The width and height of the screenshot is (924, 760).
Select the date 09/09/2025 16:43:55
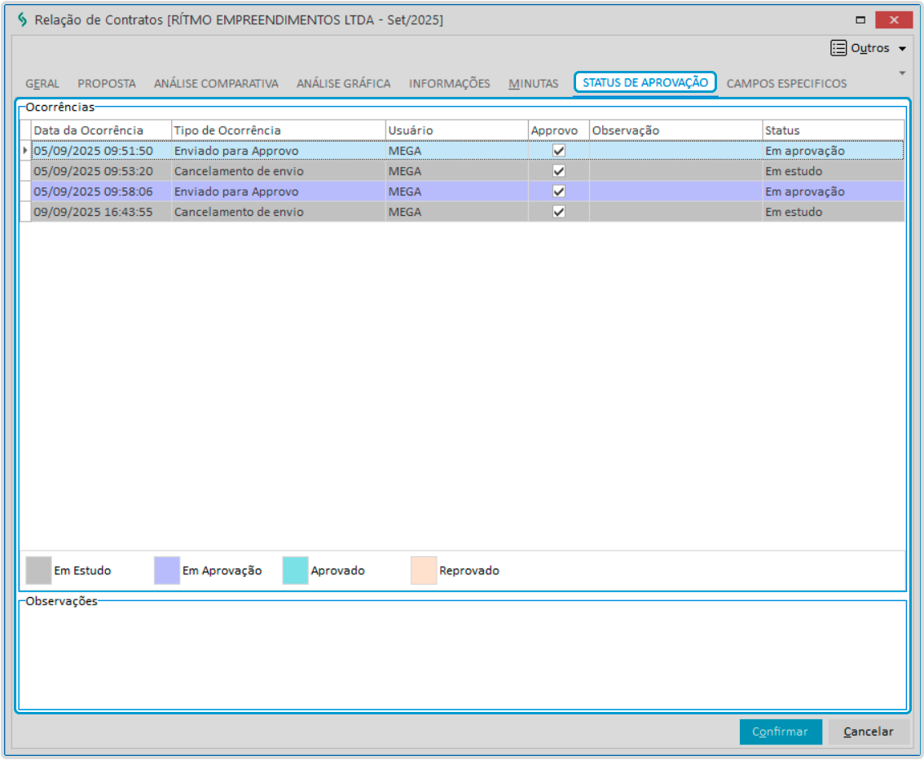click(93, 212)
